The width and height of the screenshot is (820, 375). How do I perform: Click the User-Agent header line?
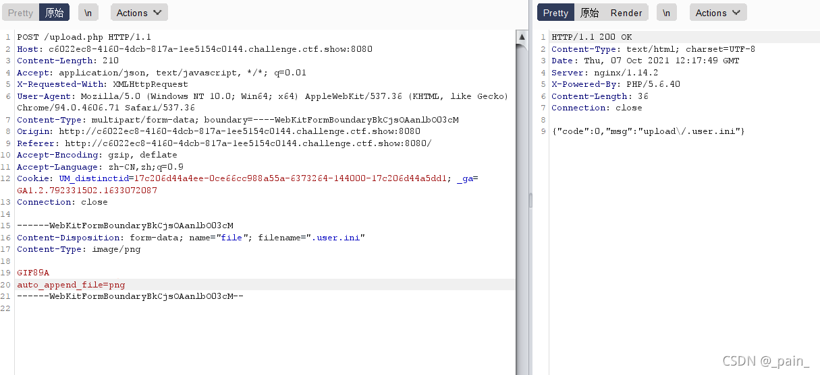click(263, 96)
